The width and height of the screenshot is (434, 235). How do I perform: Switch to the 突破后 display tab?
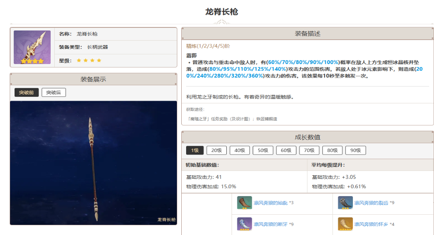(x=53, y=92)
